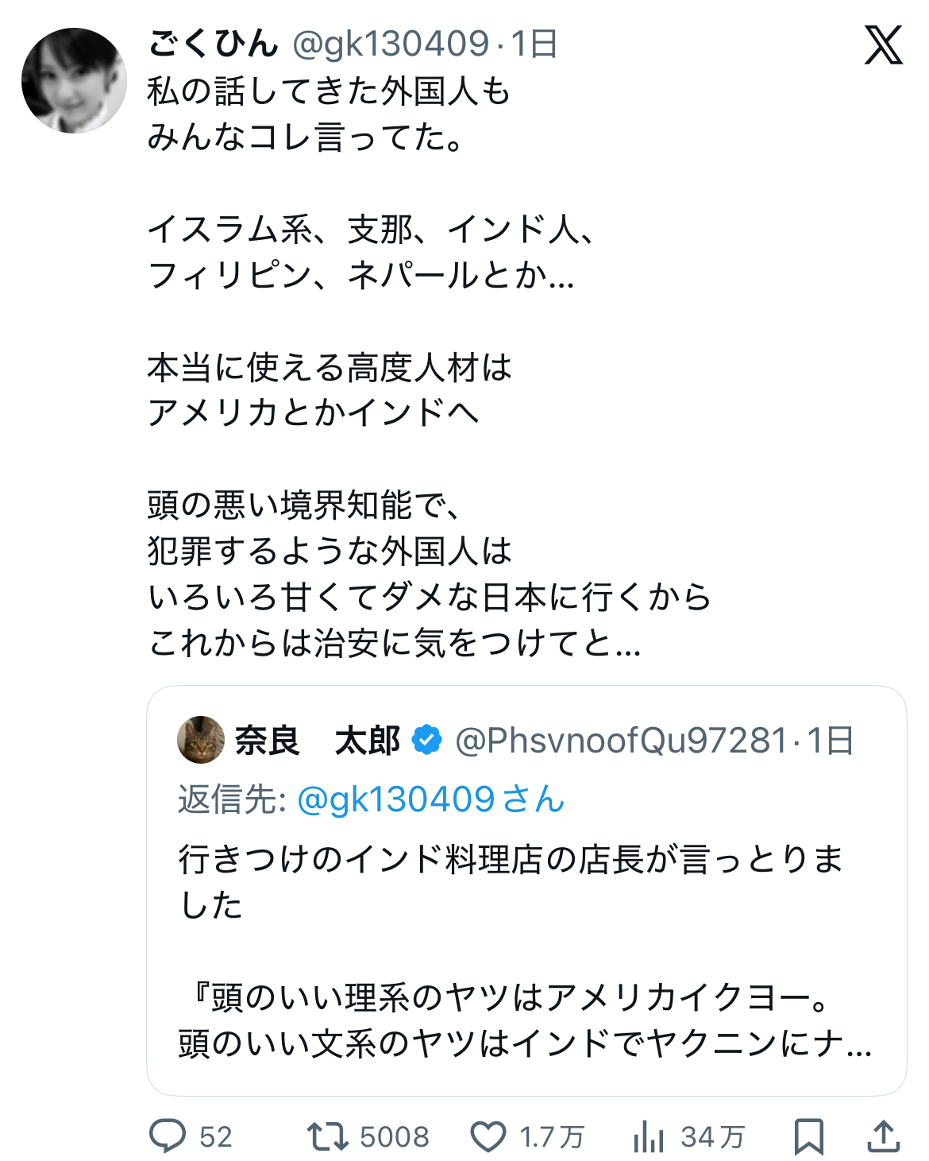Open the ごくひん display name

click(x=213, y=44)
